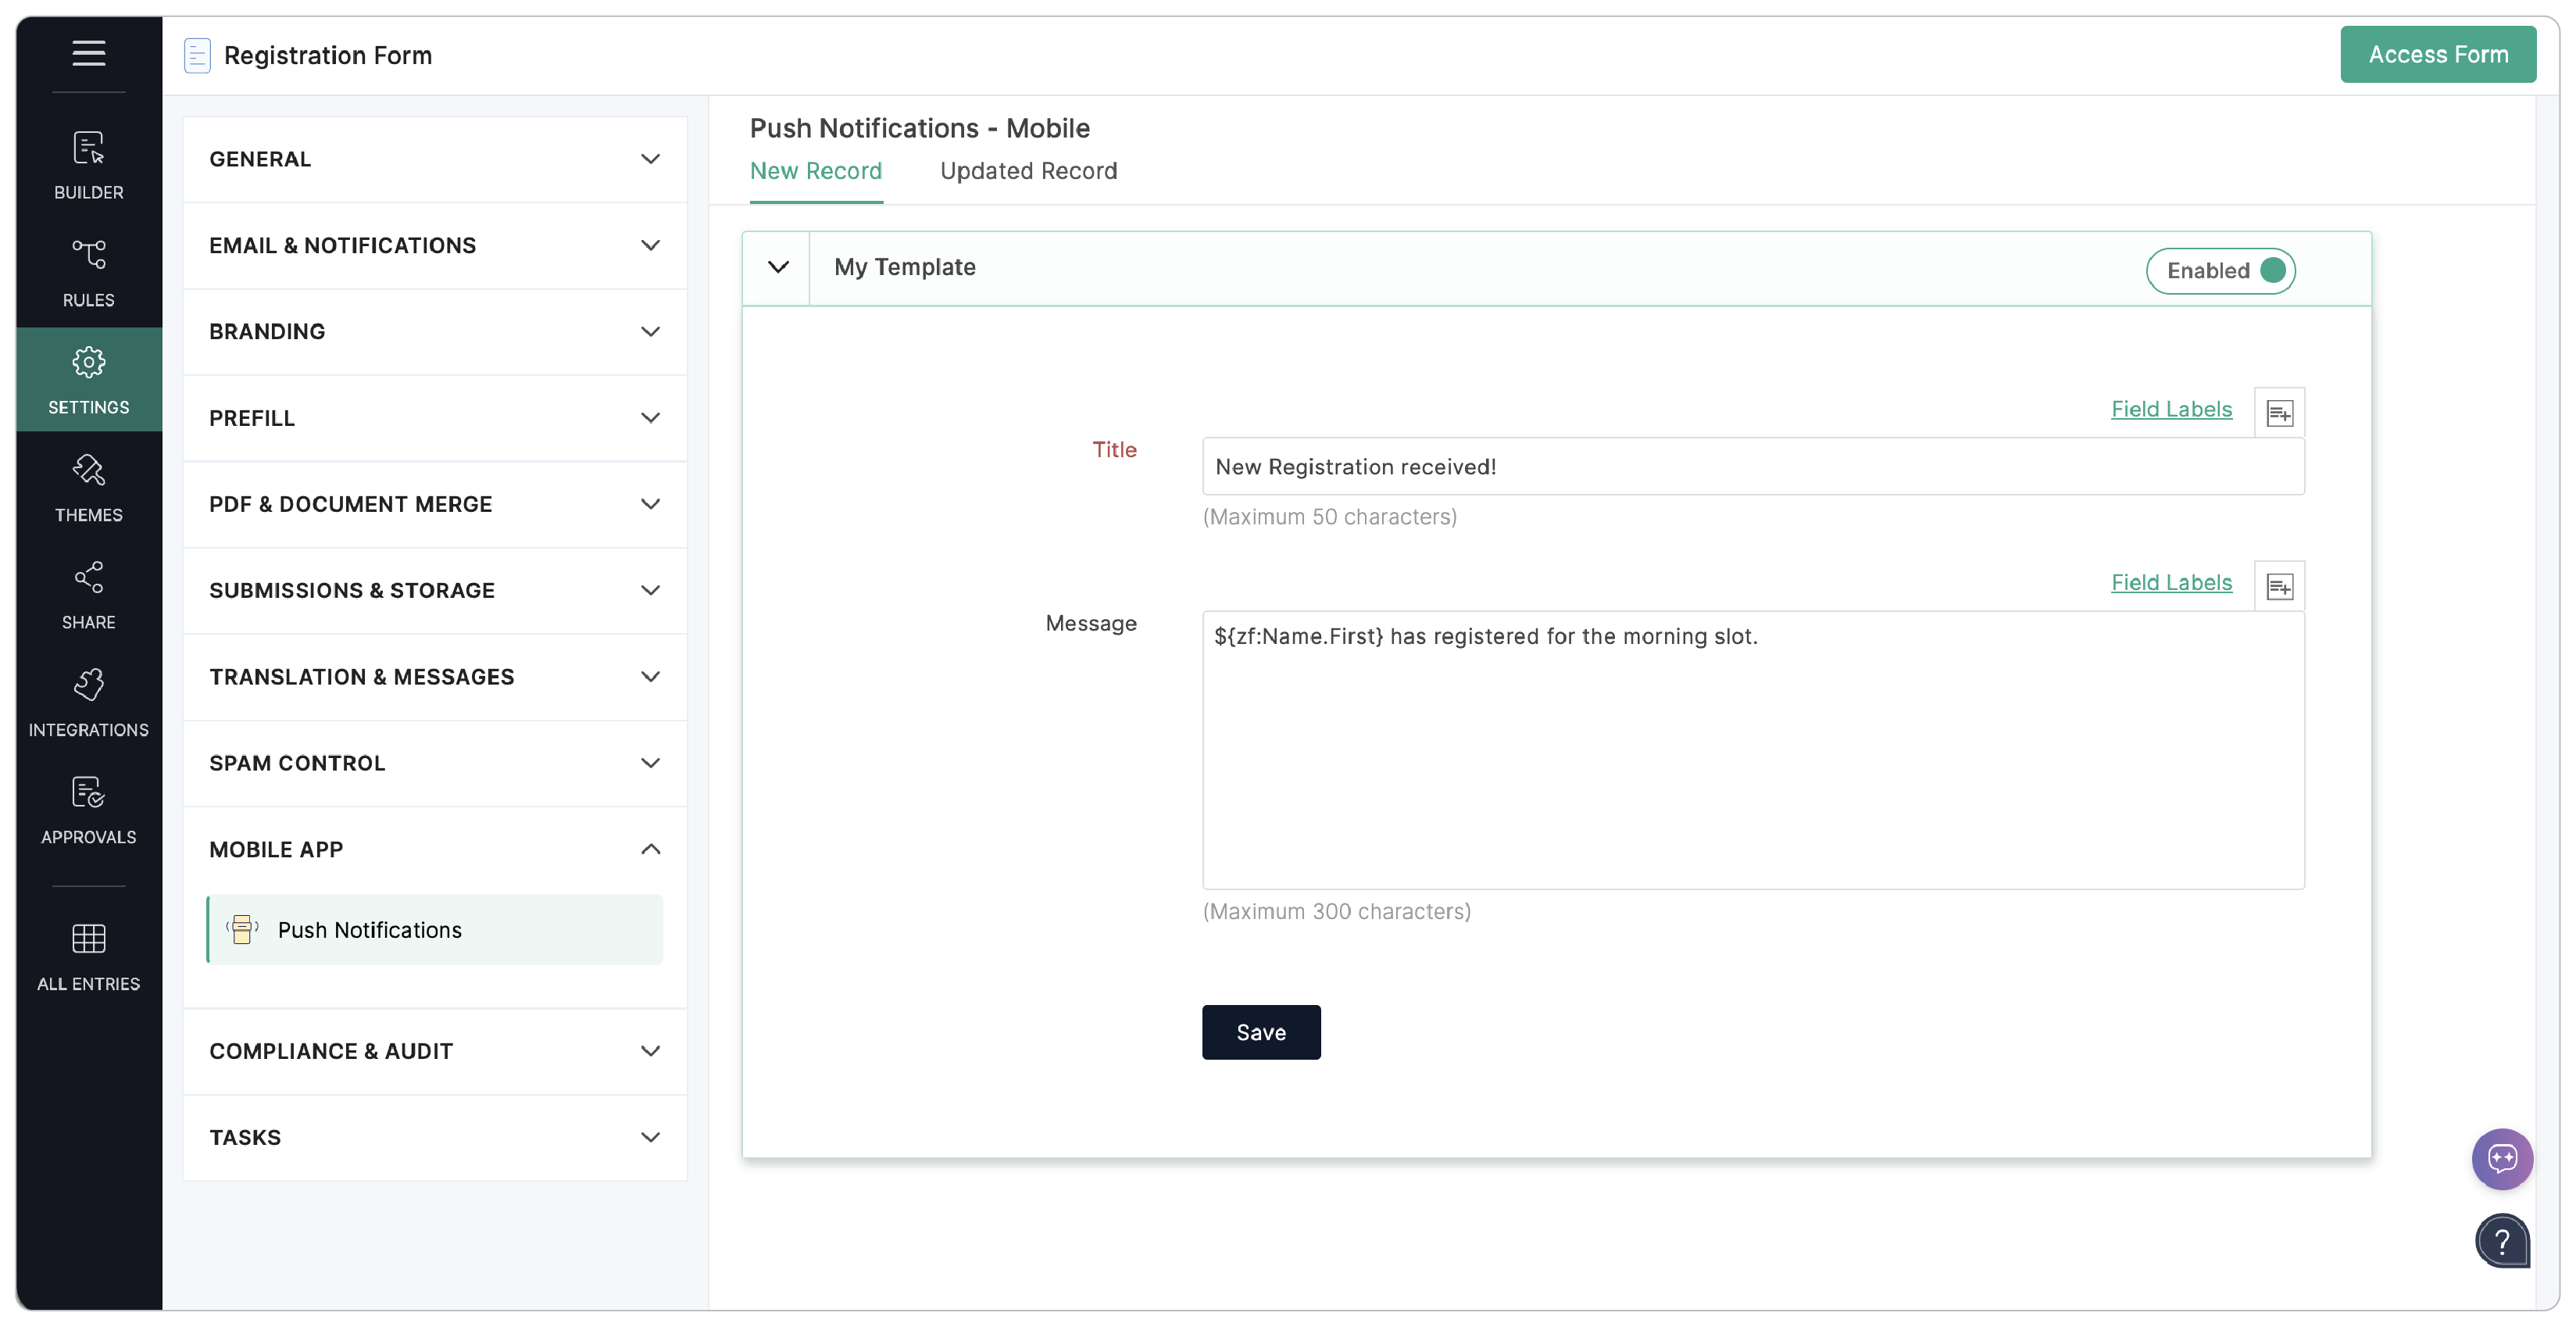Screen dimensions: 2576x1327
Task: Select the New Record tab
Action: pos(816,171)
